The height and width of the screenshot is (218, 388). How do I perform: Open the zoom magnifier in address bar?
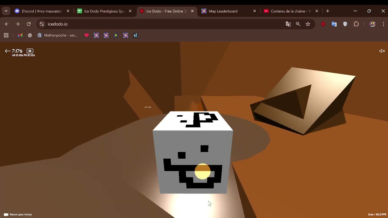point(298,24)
